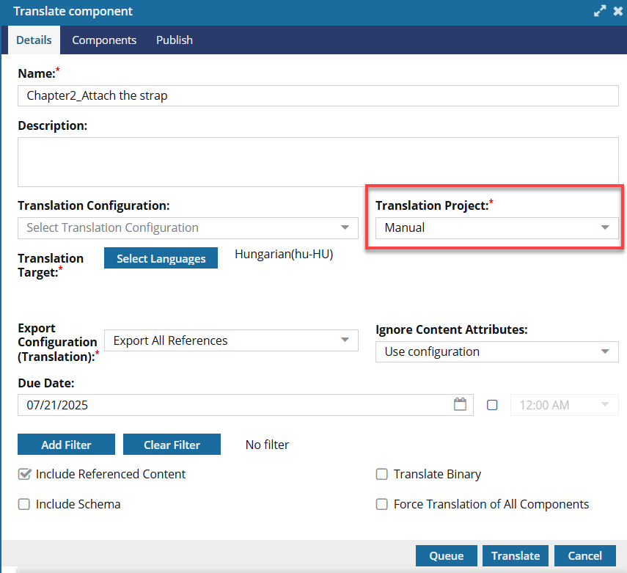
Task: Open the Translation Configuration dropdown
Action: 188,228
